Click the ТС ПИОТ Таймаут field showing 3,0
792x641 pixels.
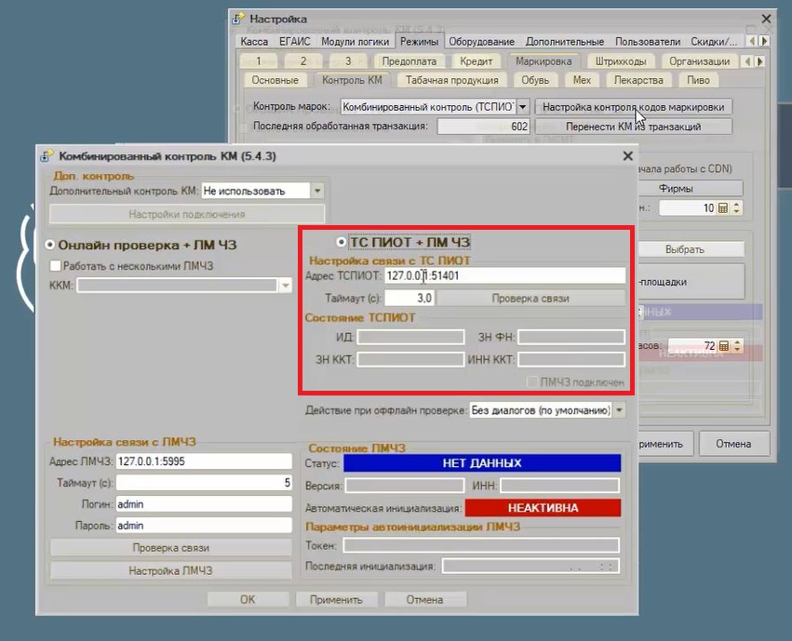pyautogui.click(x=409, y=299)
